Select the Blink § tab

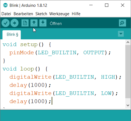click(x=12, y=35)
